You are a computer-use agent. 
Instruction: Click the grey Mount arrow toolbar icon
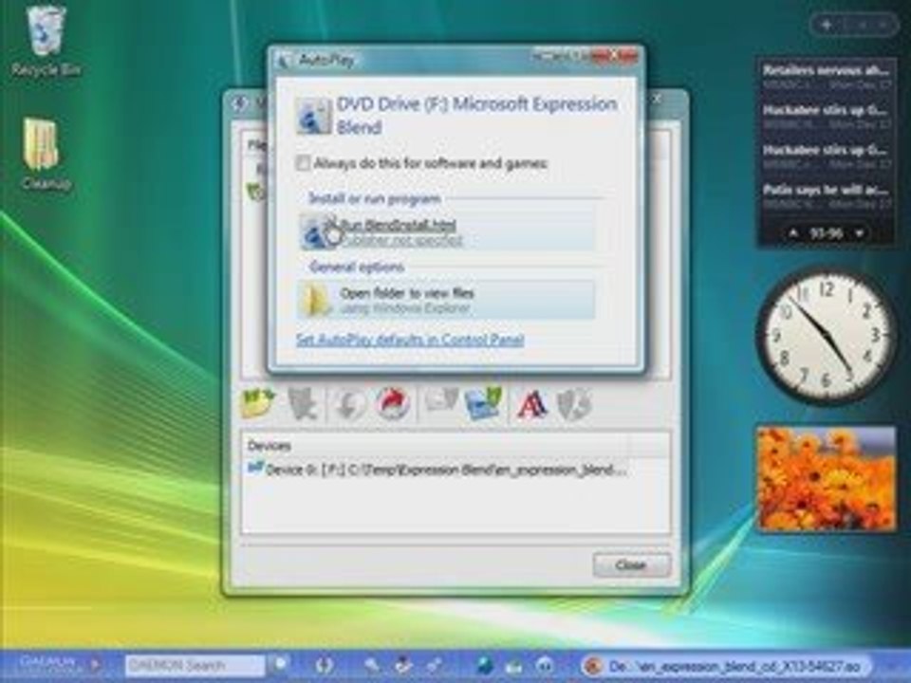coord(349,403)
